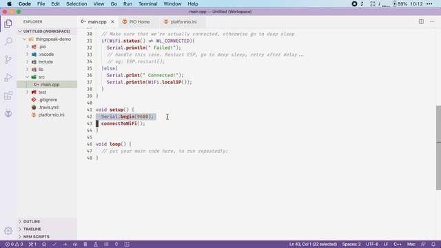441x248 pixels.
Task: Expand the .pio folder
Action: pyautogui.click(x=28, y=47)
